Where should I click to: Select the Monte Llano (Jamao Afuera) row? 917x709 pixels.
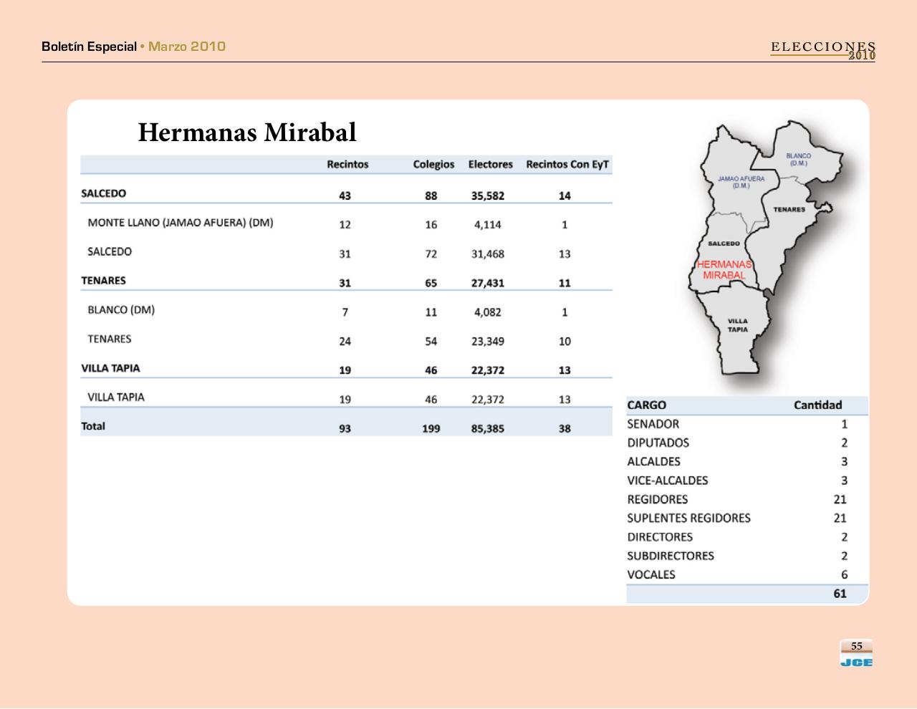(180, 223)
